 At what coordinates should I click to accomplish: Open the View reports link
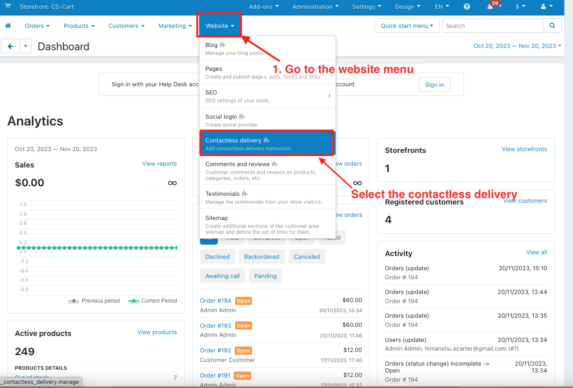(x=159, y=163)
